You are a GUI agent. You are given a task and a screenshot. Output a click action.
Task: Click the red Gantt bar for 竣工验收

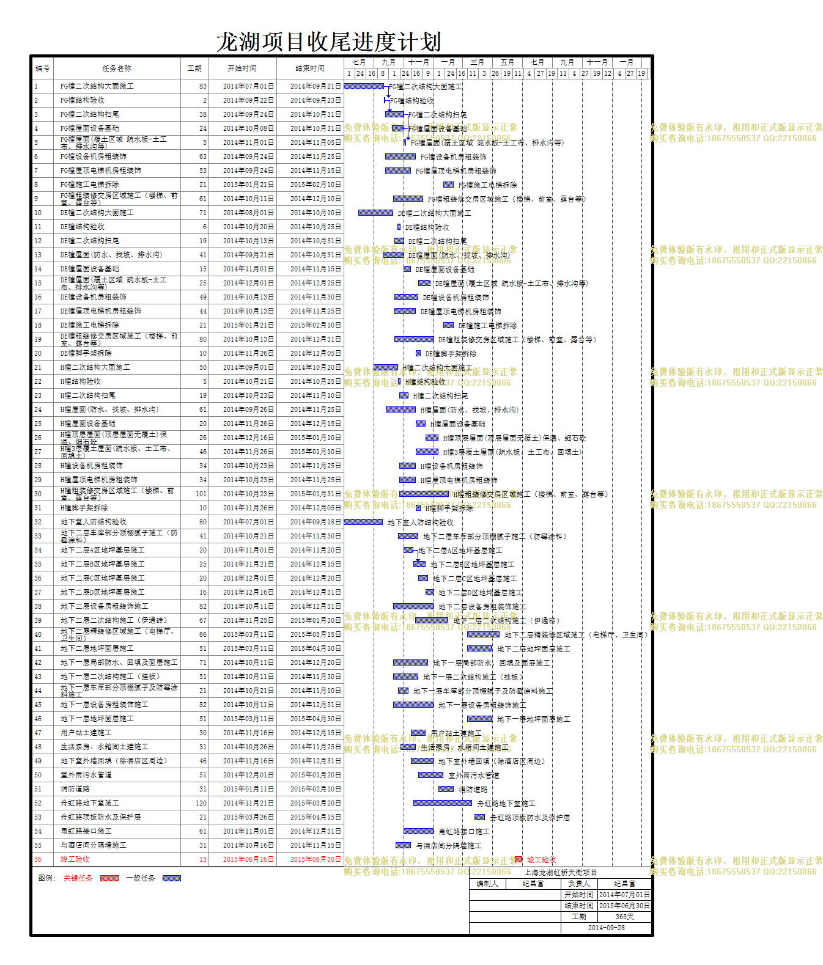click(519, 859)
